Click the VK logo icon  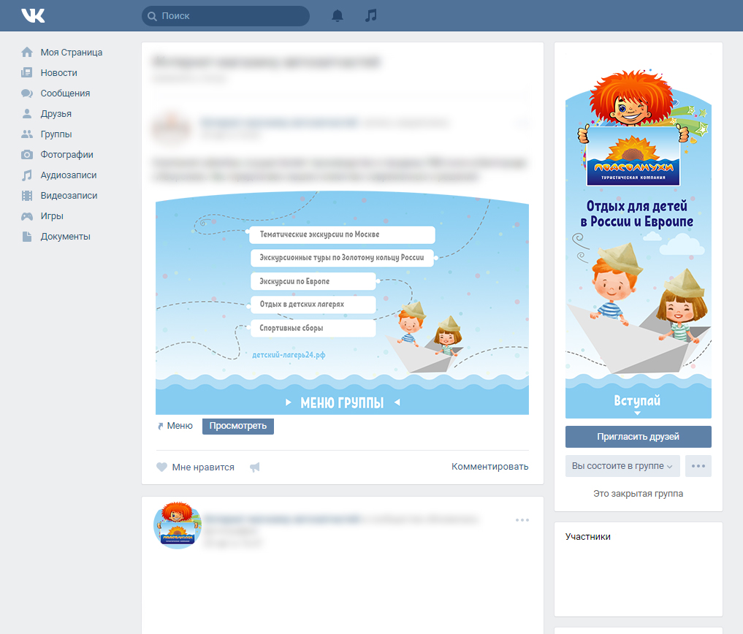tap(33, 15)
